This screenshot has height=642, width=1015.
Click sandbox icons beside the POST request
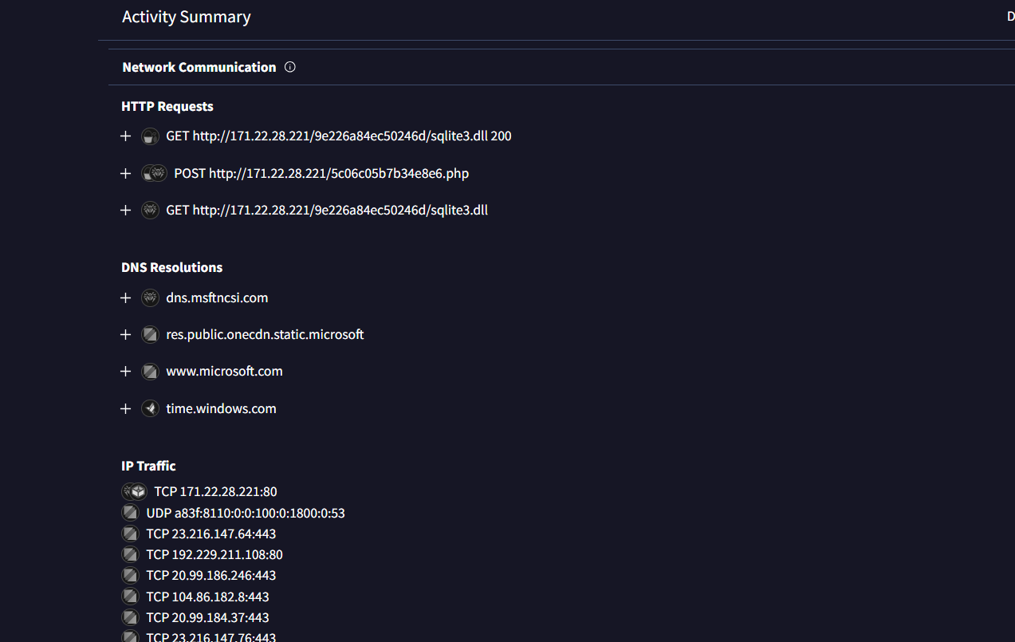click(x=154, y=173)
